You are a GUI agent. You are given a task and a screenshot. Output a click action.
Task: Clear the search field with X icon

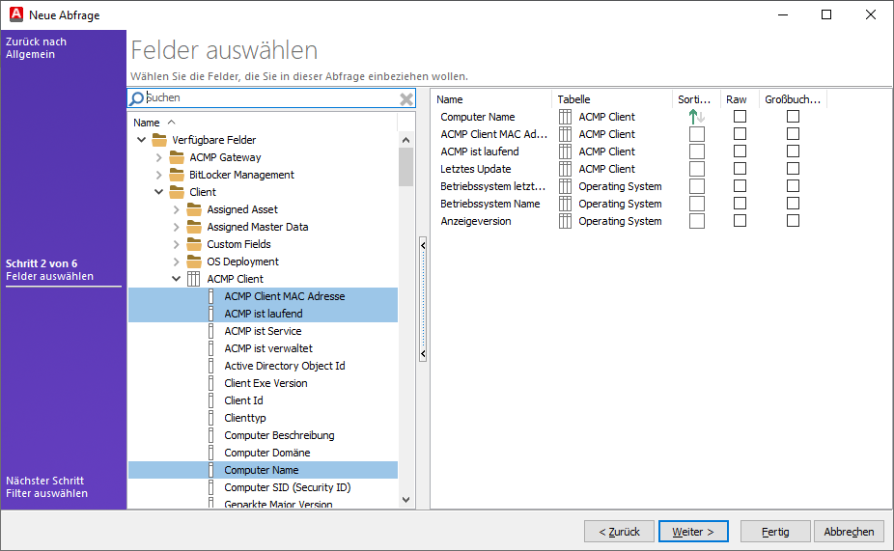406,99
